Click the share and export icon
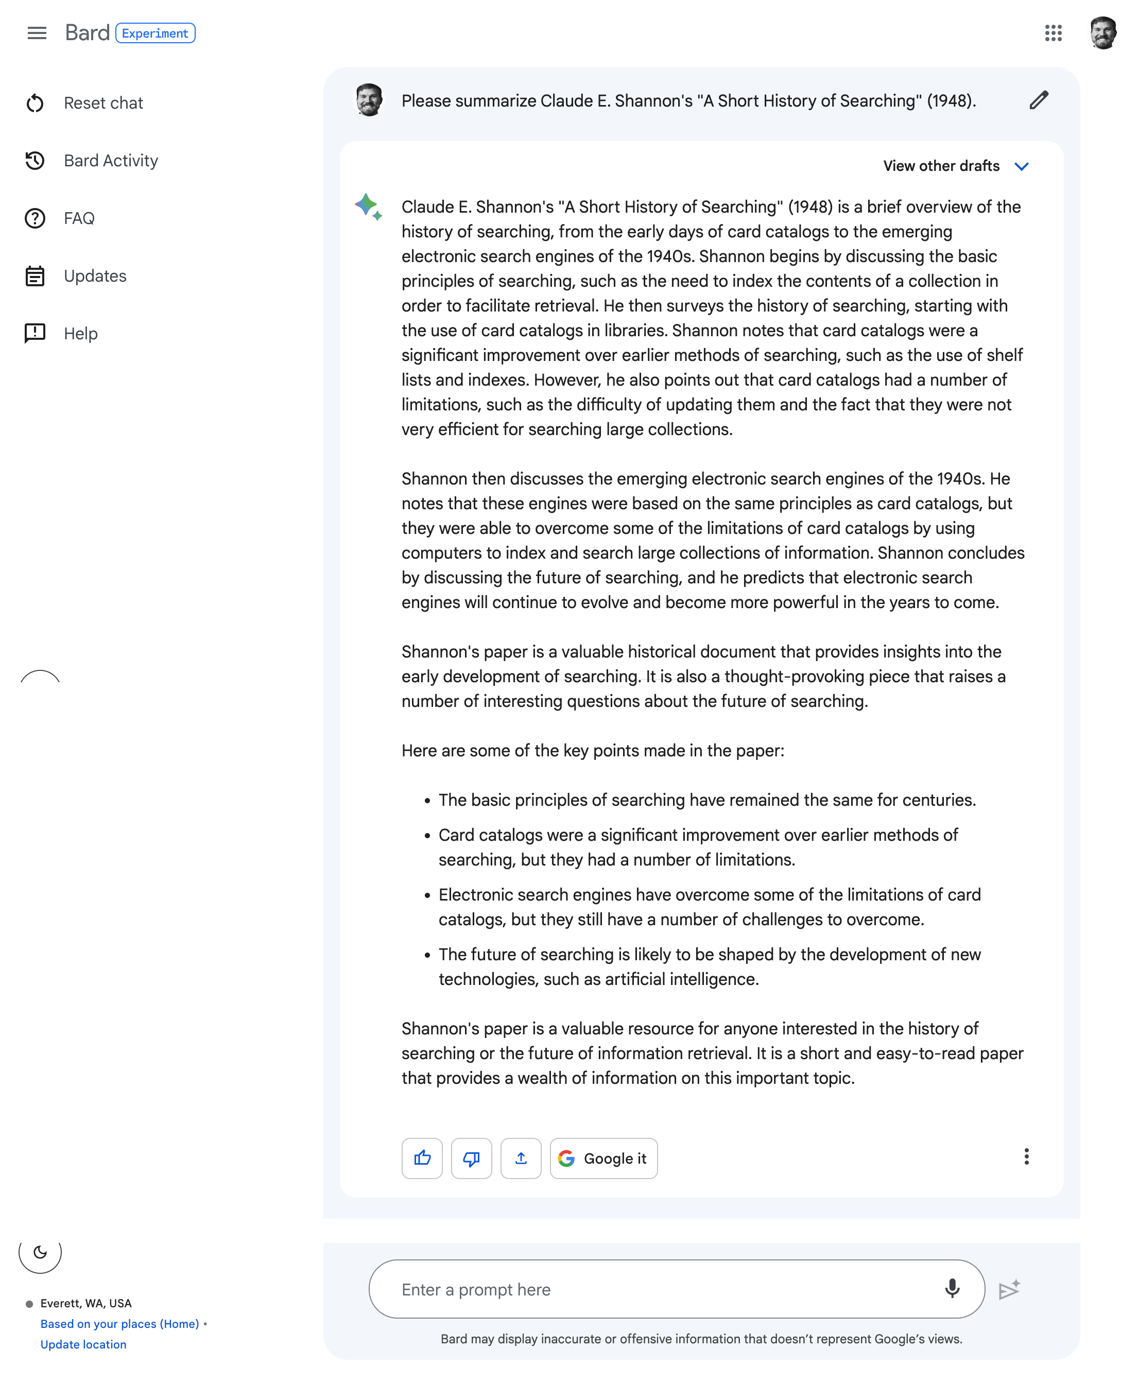The image size is (1138, 1384). (x=521, y=1158)
